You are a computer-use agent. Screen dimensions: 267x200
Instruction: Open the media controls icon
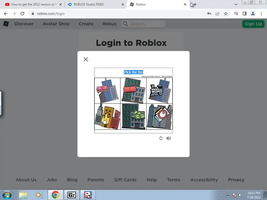click(236, 14)
